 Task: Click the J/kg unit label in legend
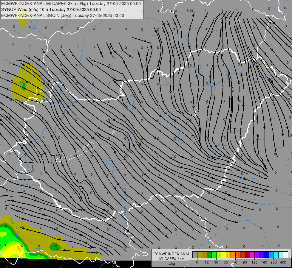pos(172,264)
